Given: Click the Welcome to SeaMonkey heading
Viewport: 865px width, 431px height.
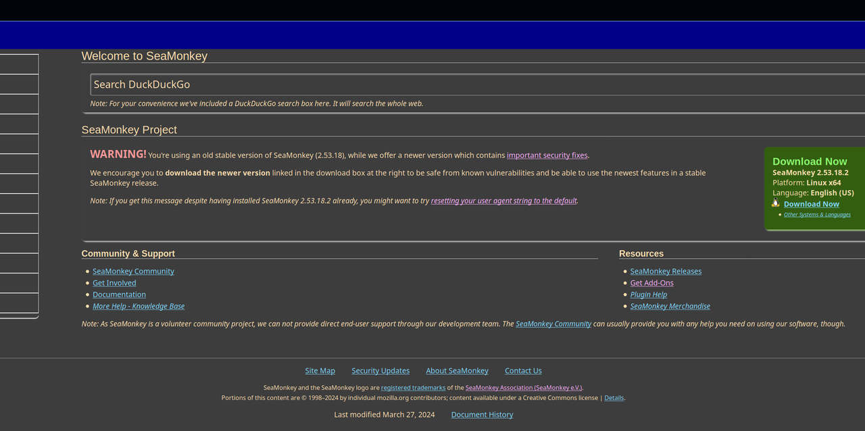Looking at the screenshot, I should 144,56.
